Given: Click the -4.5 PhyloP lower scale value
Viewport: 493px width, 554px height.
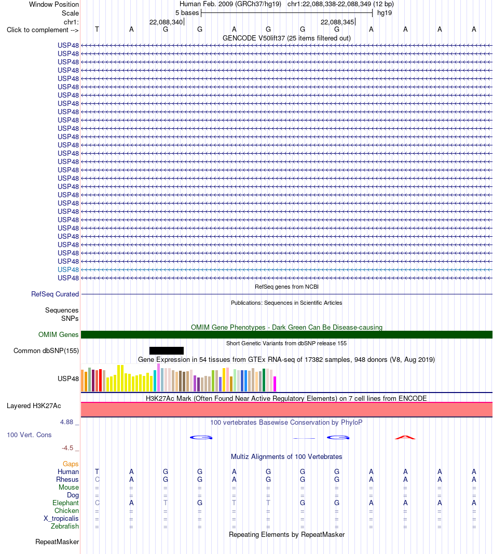Looking at the screenshot, I should point(67,448).
